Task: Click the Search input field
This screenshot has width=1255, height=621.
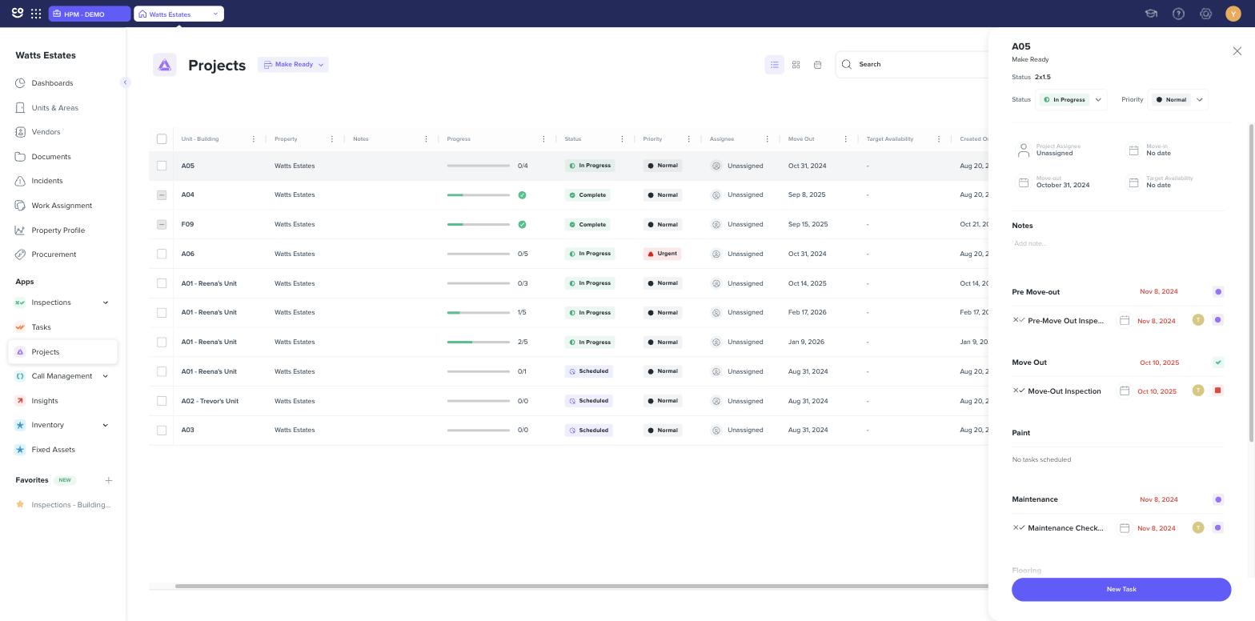Action: [x=912, y=65]
